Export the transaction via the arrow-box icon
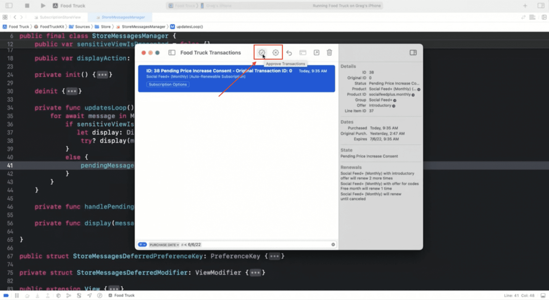549x300 pixels. 316,52
